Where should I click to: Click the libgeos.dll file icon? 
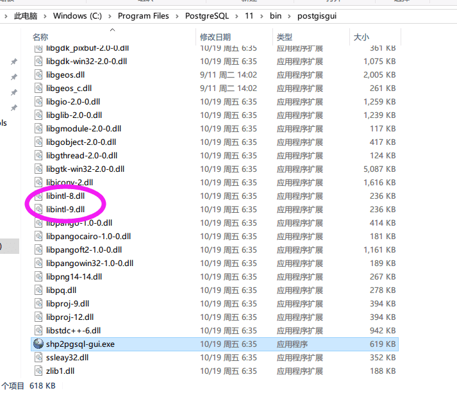pos(38,75)
